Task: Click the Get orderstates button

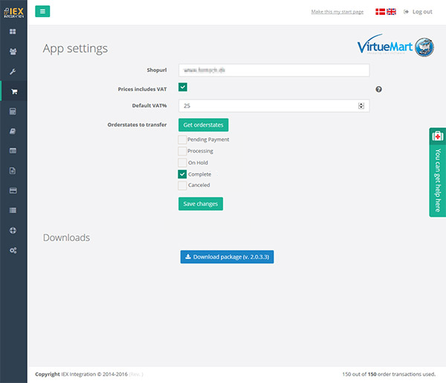Action: point(203,125)
